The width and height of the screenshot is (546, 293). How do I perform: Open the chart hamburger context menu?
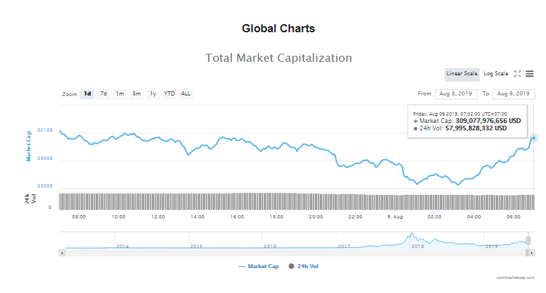pos(529,74)
